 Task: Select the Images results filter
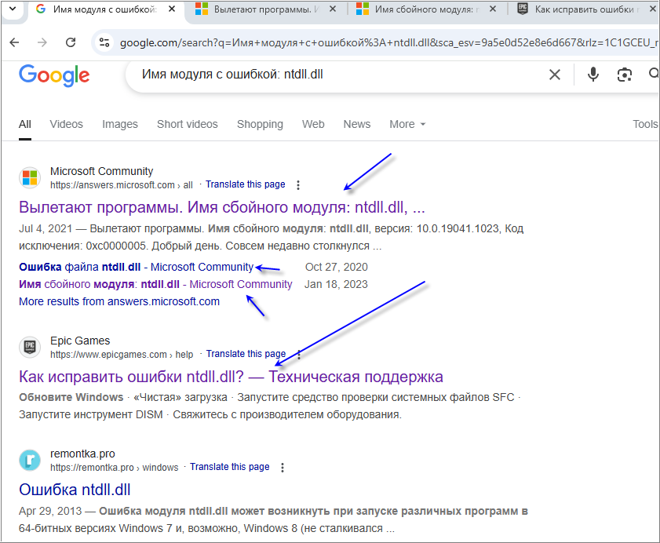point(120,124)
